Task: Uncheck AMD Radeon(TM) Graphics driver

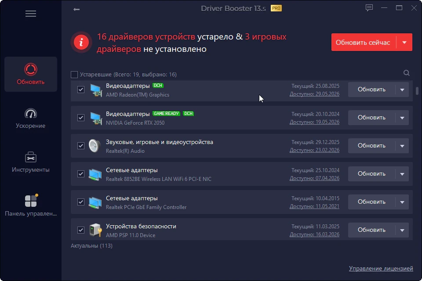Action: point(81,90)
